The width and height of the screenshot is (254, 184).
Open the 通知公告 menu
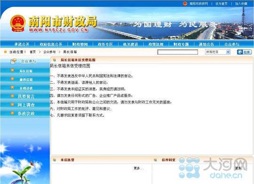coord(206,44)
